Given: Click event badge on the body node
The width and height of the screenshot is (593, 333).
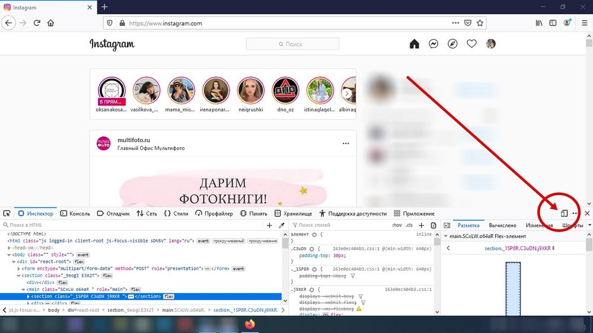Looking at the screenshot, I should coord(83,255).
